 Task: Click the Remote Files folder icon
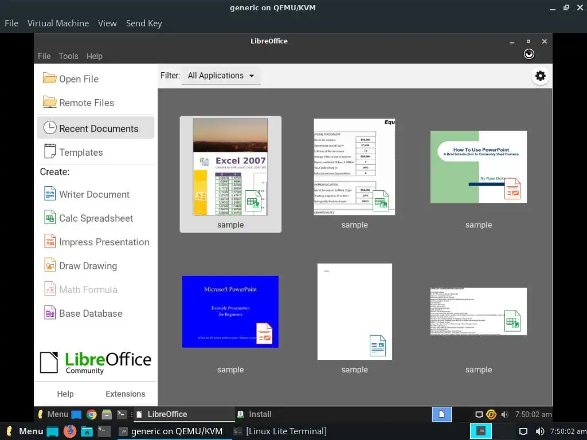click(x=49, y=102)
